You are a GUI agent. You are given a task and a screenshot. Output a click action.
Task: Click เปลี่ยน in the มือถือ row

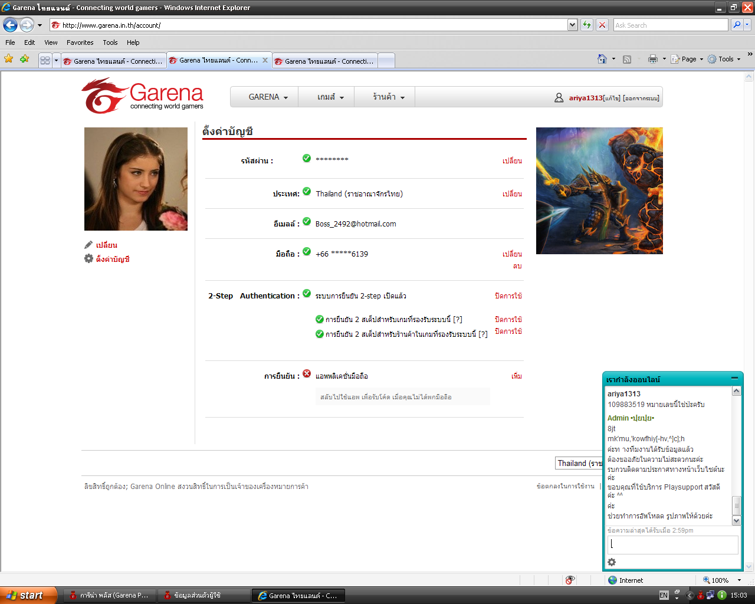point(512,254)
